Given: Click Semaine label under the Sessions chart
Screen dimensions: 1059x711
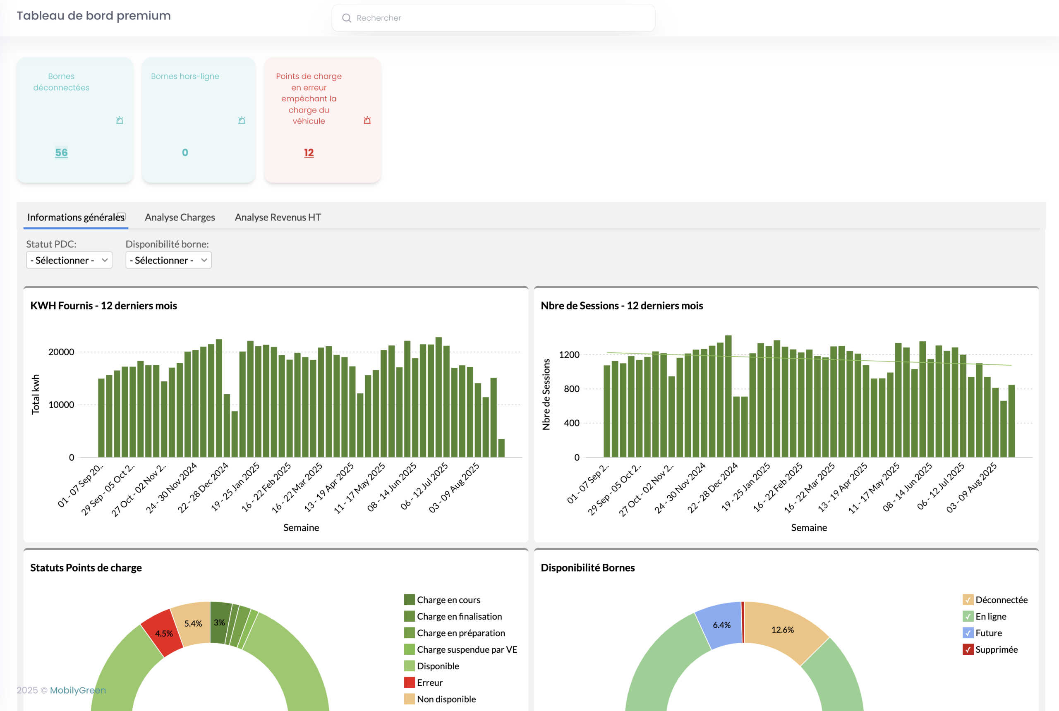Looking at the screenshot, I should pyautogui.click(x=809, y=528).
